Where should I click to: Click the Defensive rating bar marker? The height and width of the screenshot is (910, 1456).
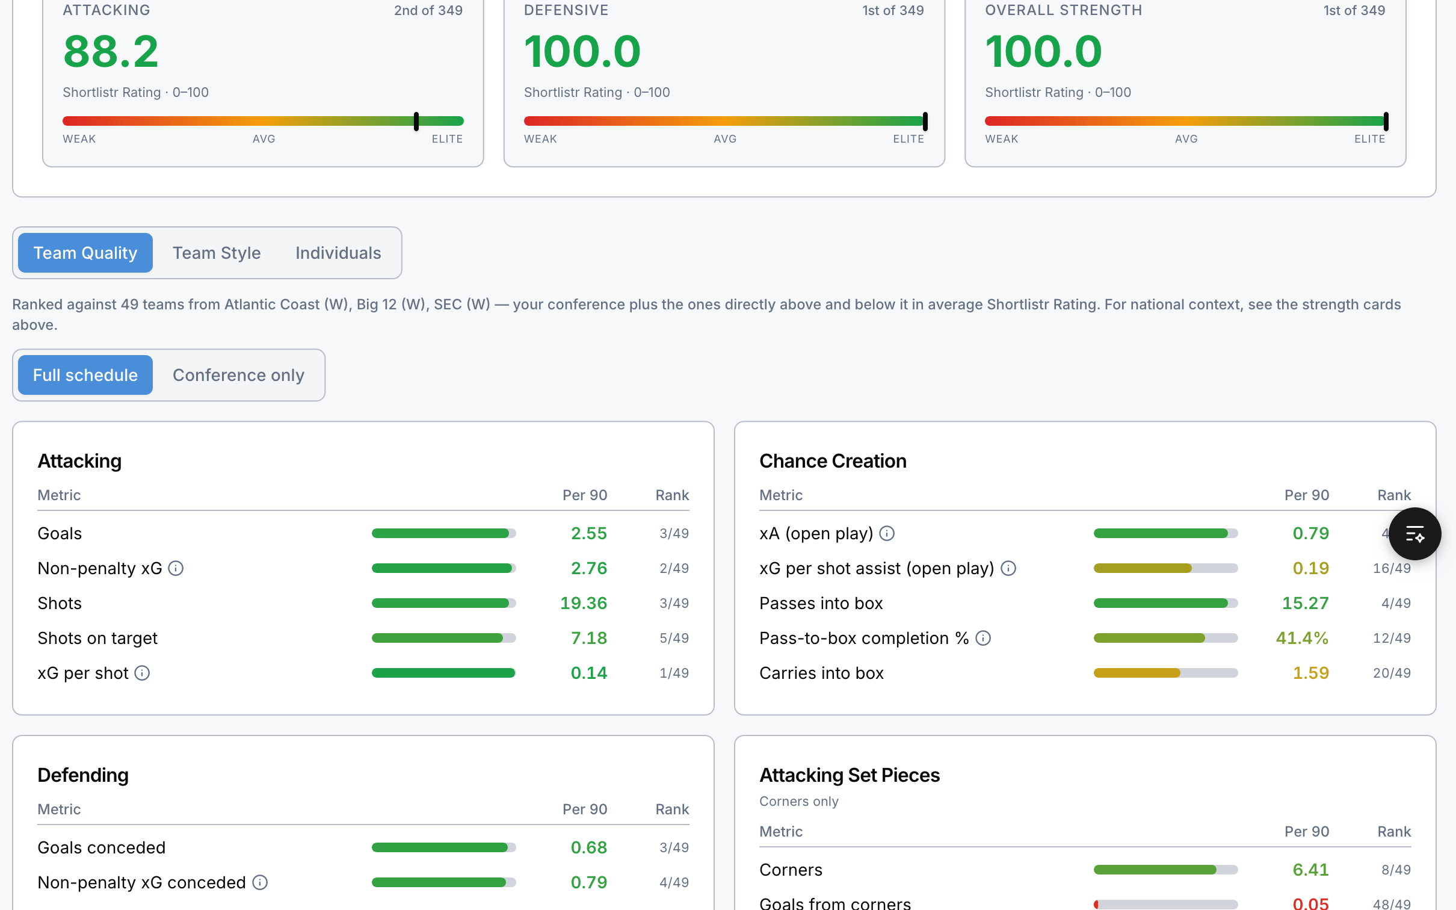click(x=925, y=121)
